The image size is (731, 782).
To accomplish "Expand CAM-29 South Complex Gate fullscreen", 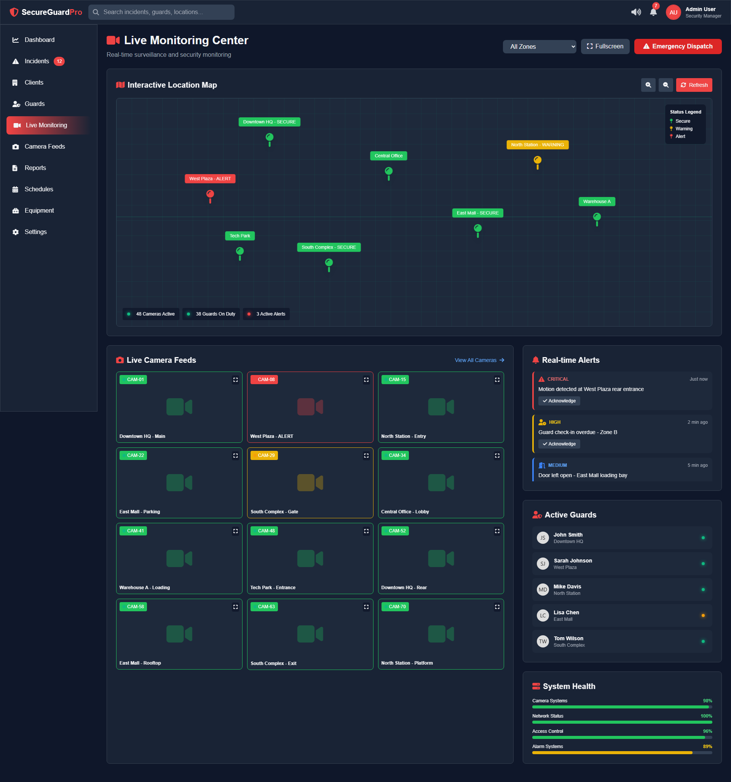I will click(366, 455).
